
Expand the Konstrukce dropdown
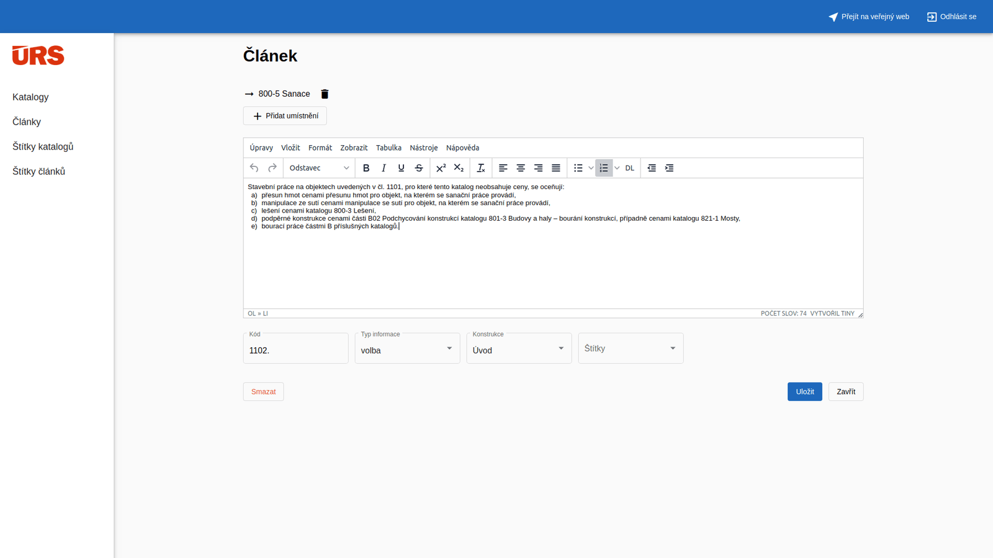point(519,348)
